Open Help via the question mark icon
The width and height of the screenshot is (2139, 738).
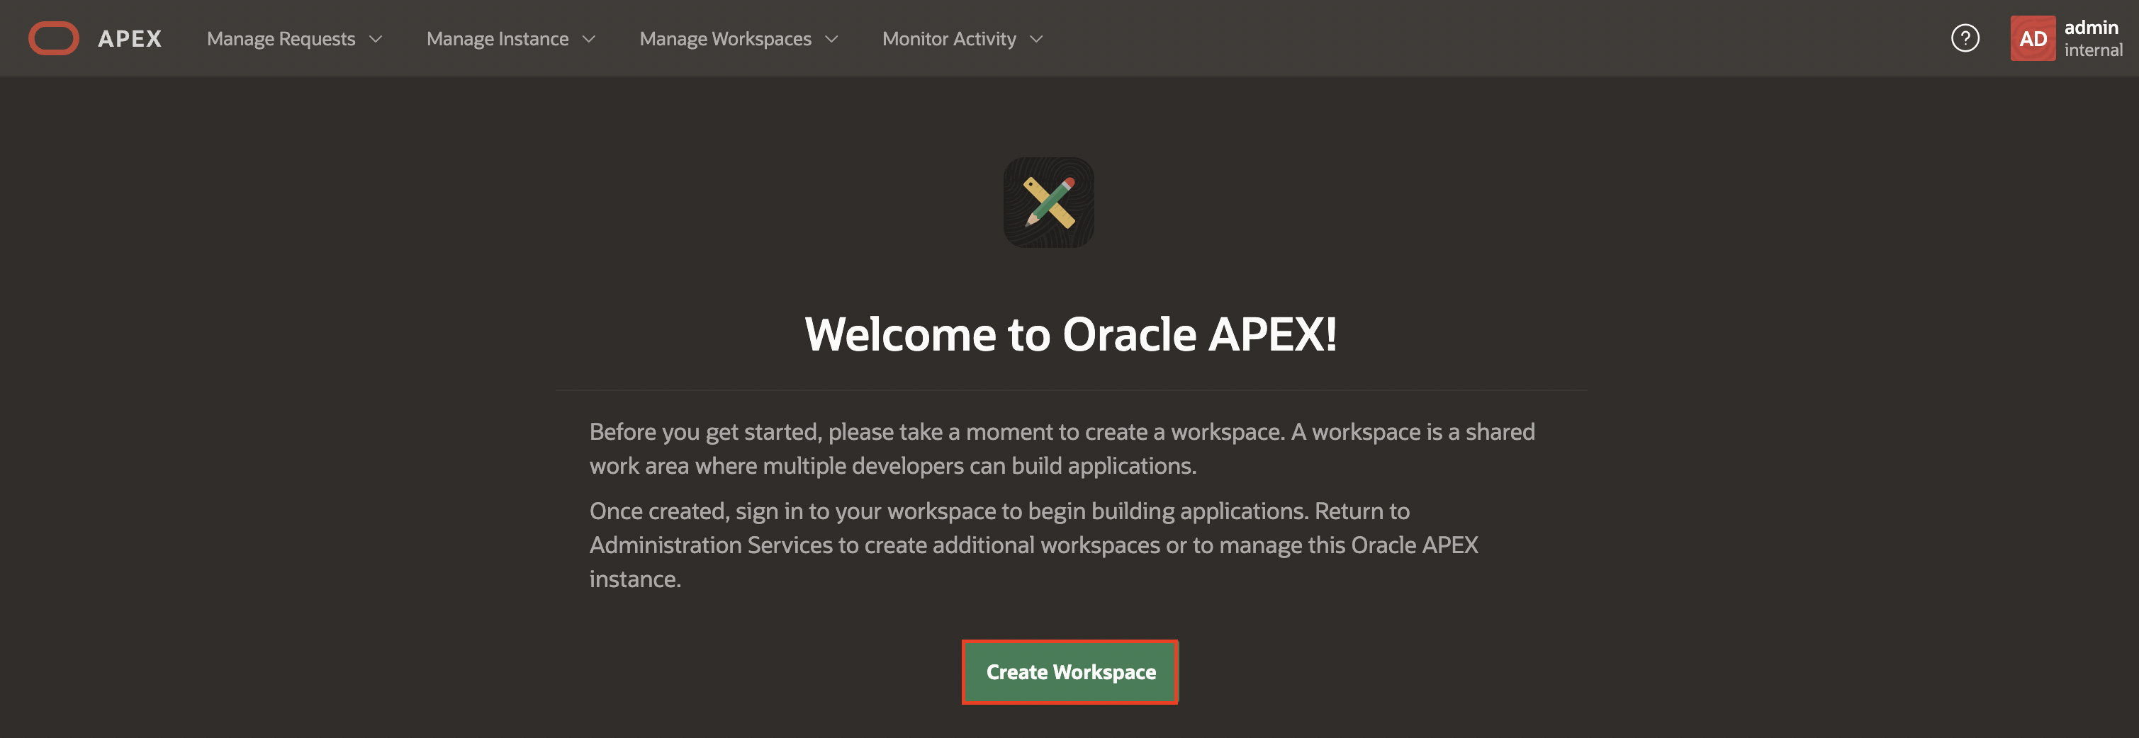[1965, 38]
